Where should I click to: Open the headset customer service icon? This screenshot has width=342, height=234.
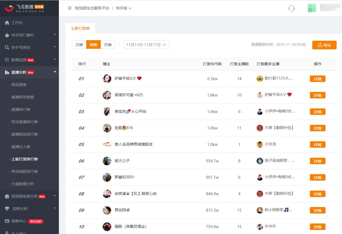pyautogui.click(x=292, y=8)
